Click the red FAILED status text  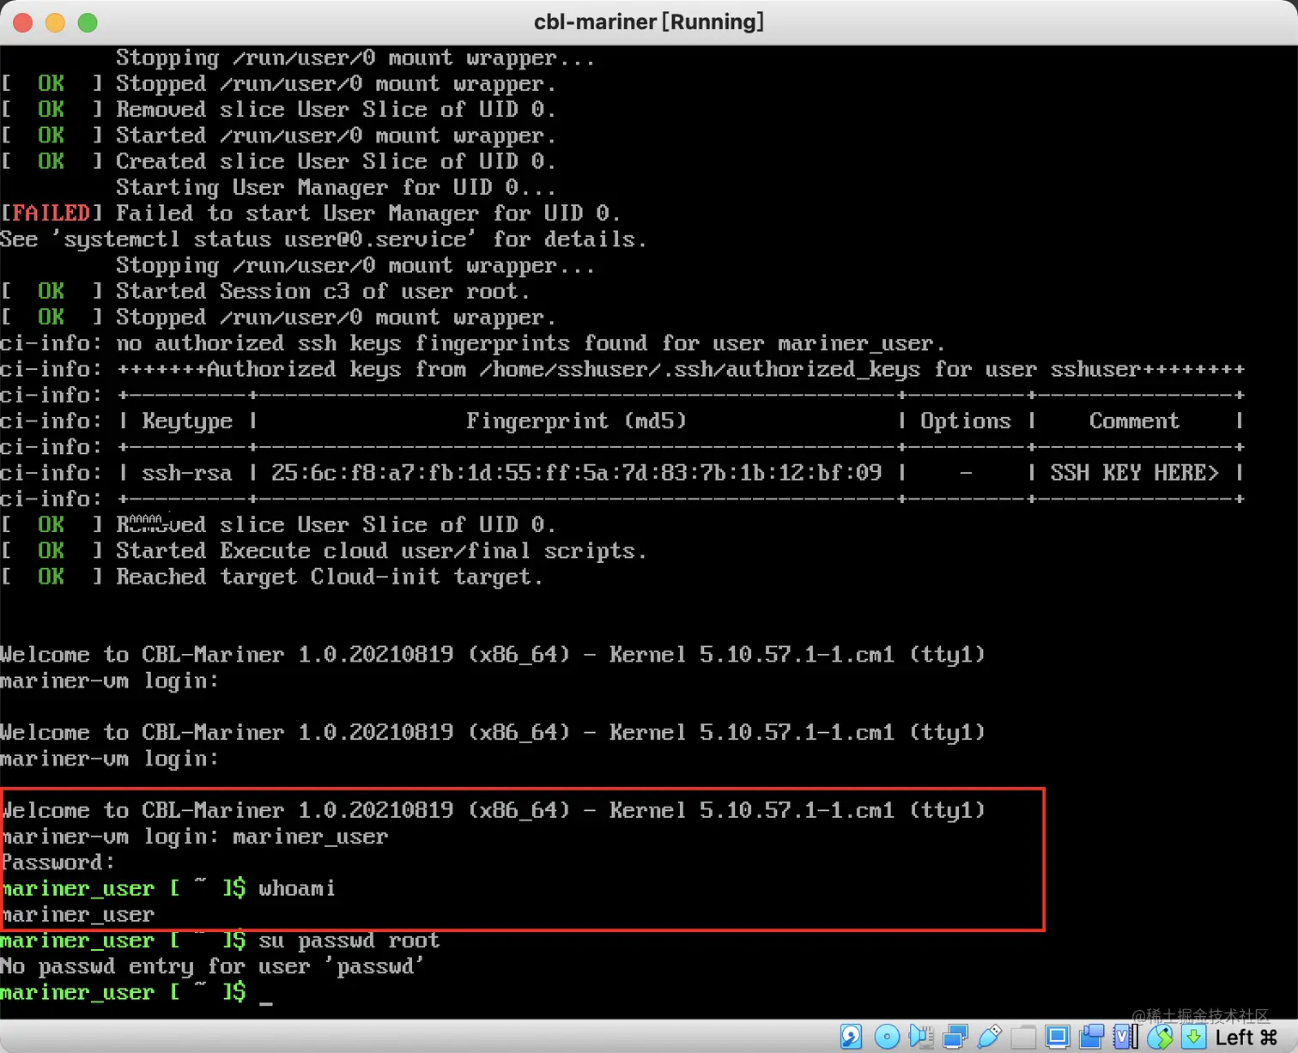coord(51,213)
